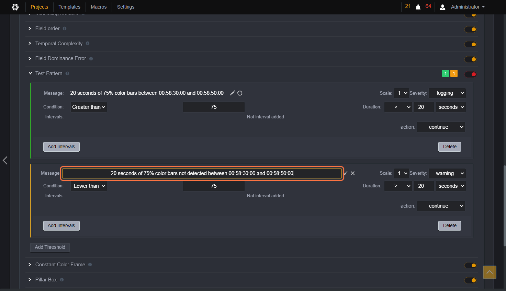This screenshot has height=291, width=506.
Task: Click the scroll-to-top arrow button
Action: coord(490,272)
